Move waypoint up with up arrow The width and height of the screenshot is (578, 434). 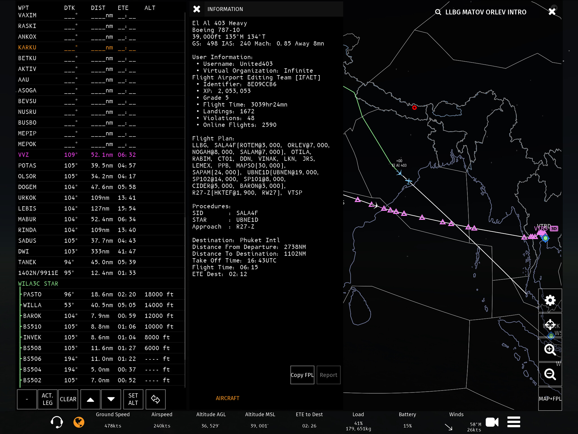tap(90, 399)
